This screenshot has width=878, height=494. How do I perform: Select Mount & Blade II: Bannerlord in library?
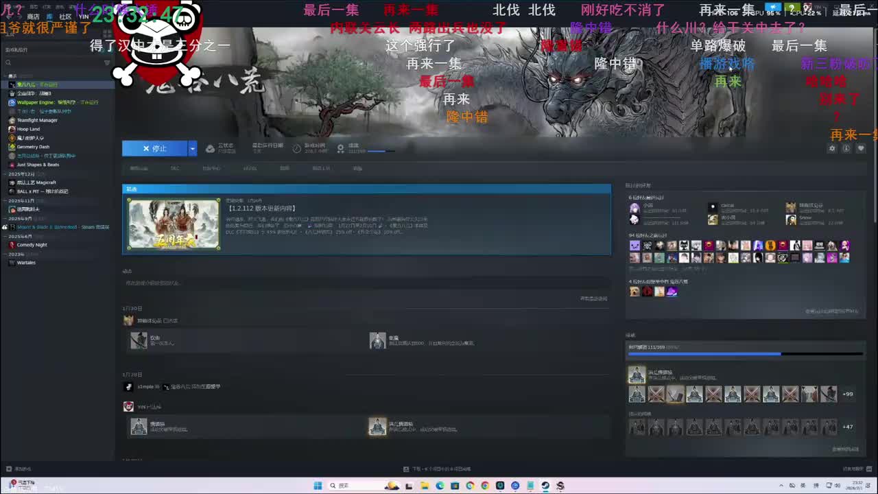pyautogui.click(x=62, y=227)
